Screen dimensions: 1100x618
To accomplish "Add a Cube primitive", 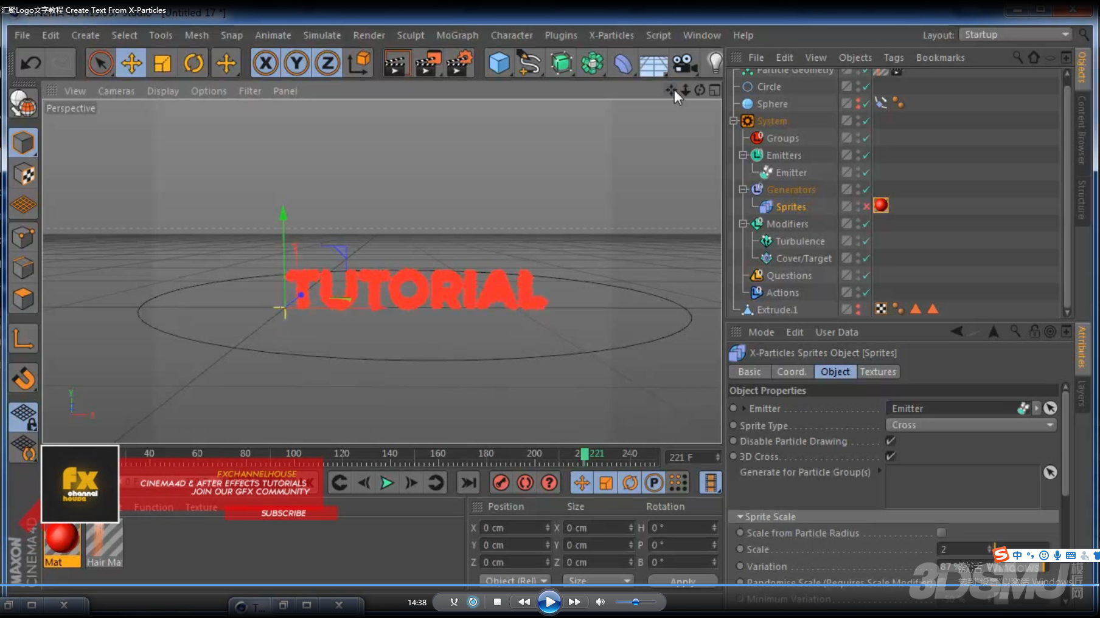I will 499,63.
